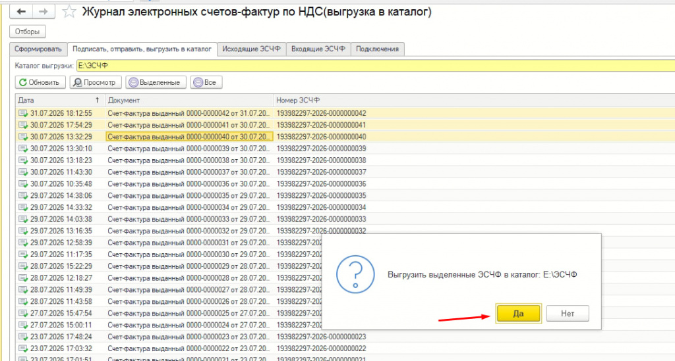675x361 pixels.
Task: Click the document icon of row 28.07.2026 11:43:58
Action: coord(23,301)
